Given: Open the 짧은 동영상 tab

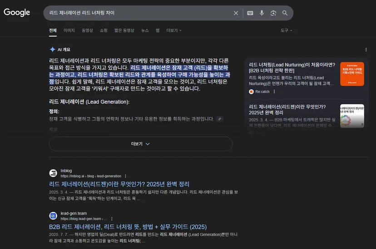Looking at the screenshot, I should point(124,30).
